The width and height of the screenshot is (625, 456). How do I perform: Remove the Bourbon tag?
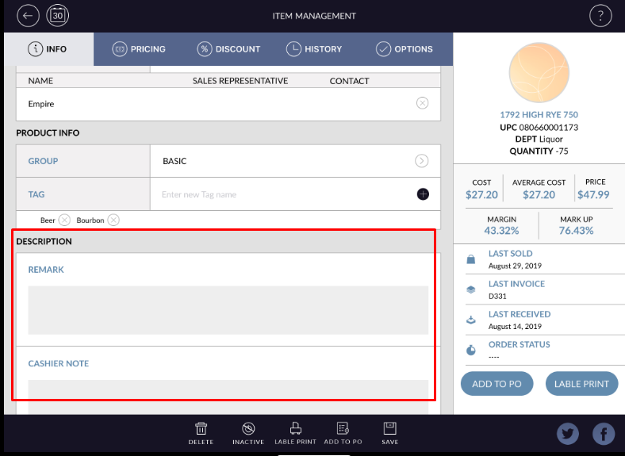(x=113, y=220)
